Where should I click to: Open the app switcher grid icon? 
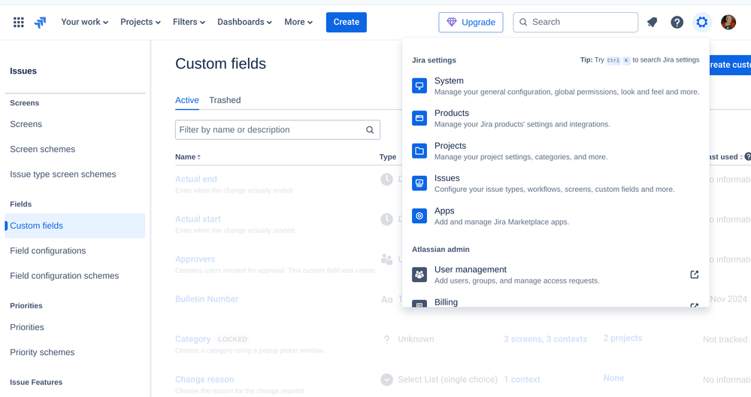coord(19,22)
